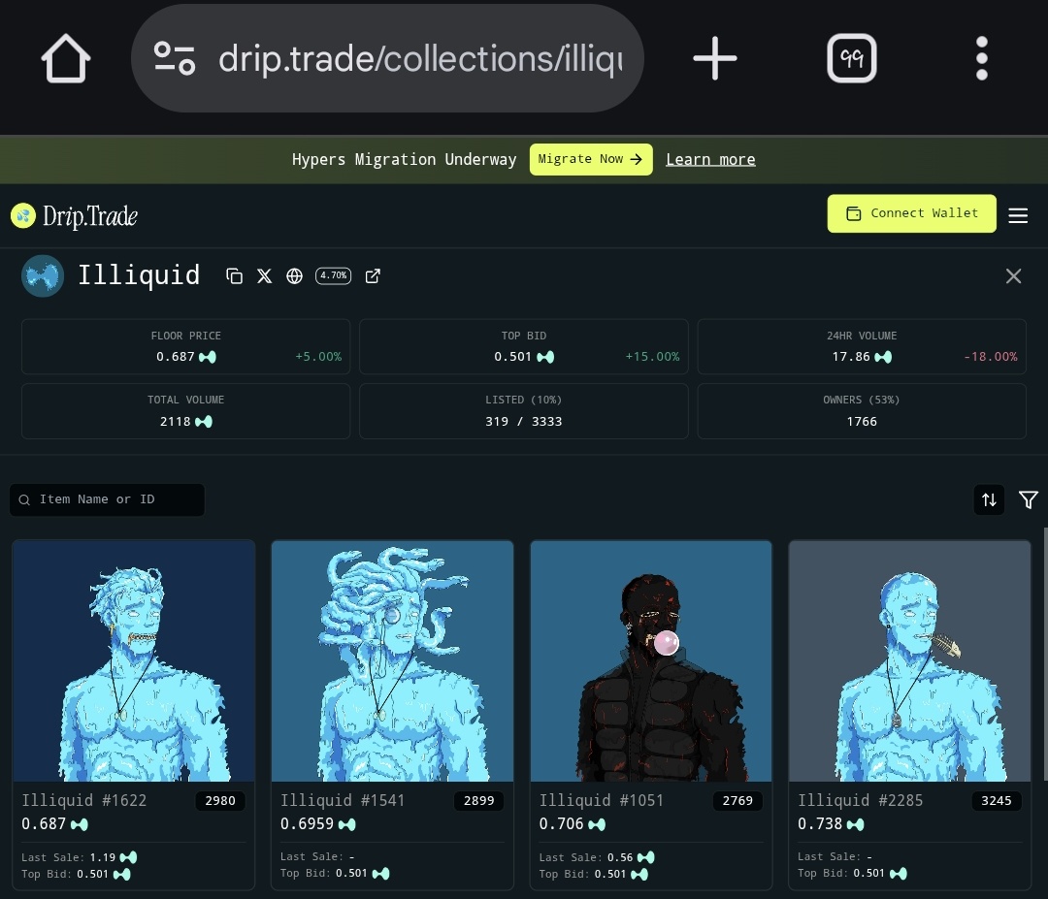Click Last Sale 1.19 on #1622
The height and width of the screenshot is (899, 1048).
pyautogui.click(x=80, y=857)
